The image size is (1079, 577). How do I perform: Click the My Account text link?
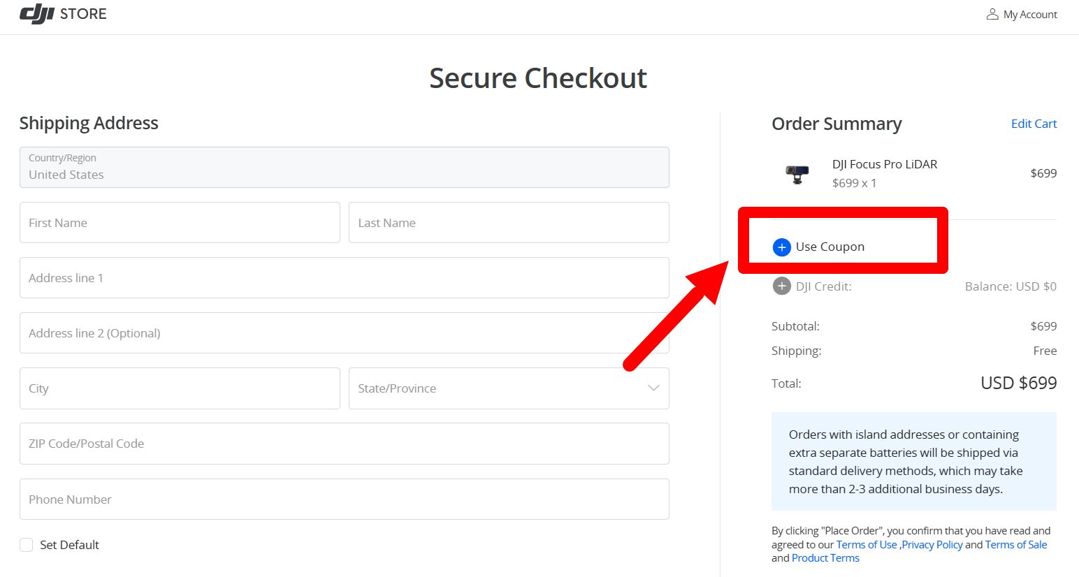(x=1030, y=15)
